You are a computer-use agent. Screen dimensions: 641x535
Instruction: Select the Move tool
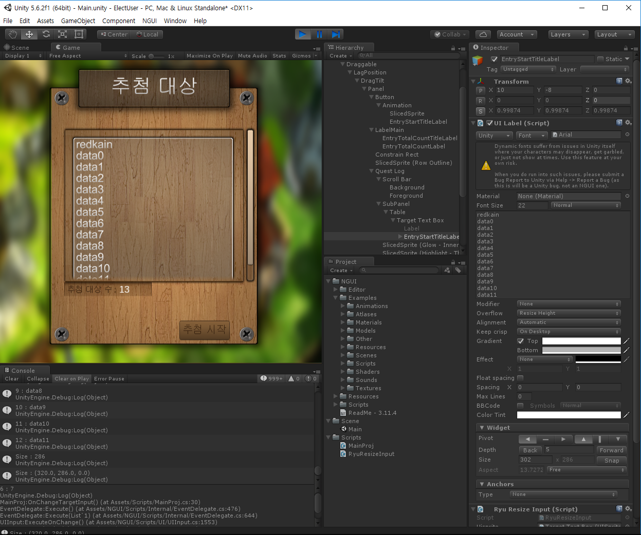click(29, 34)
